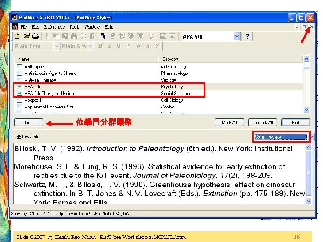
Task: Check the Antimicrobial Agents Chemo checkbox
Action: pos(20,73)
